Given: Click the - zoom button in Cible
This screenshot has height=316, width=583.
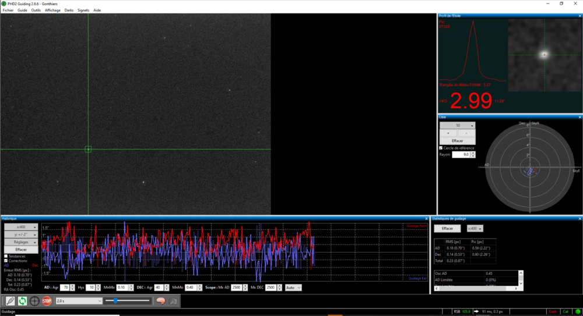Looking at the screenshot, I should pyautogui.click(x=466, y=133).
